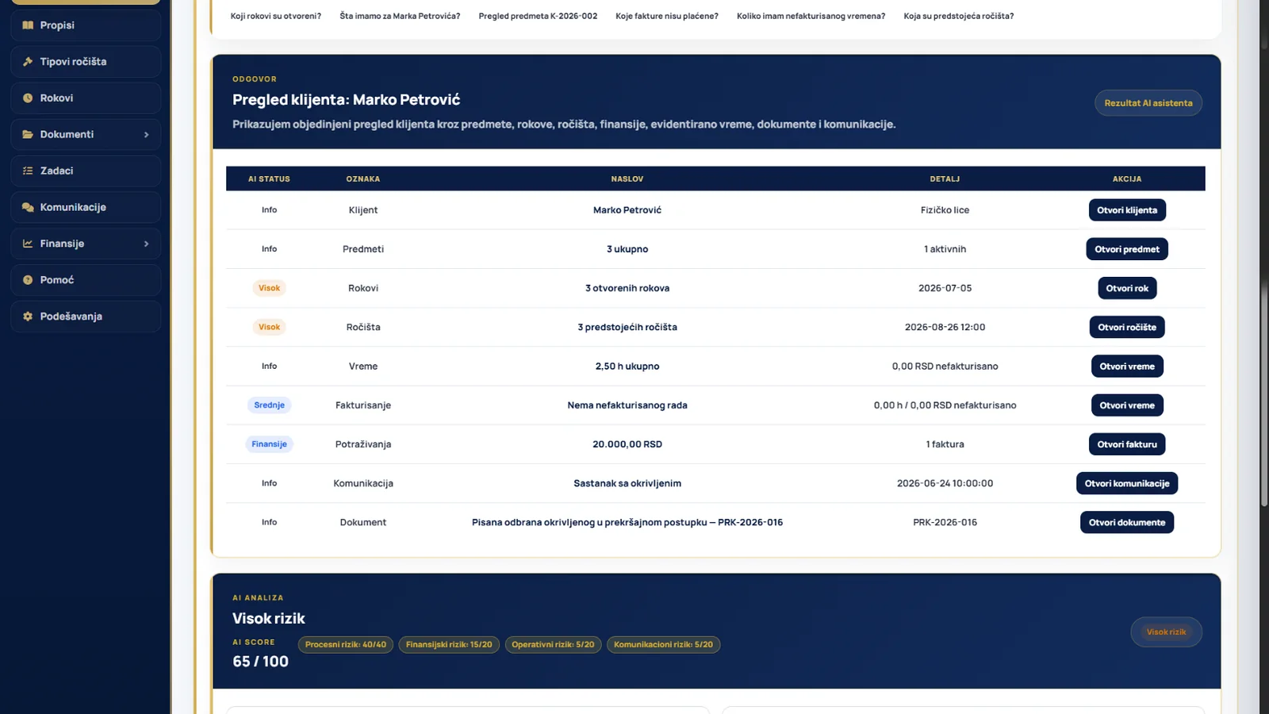The height and width of the screenshot is (714, 1269).
Task: Click the '20.000,00 RSD' cell
Action: (x=627, y=444)
